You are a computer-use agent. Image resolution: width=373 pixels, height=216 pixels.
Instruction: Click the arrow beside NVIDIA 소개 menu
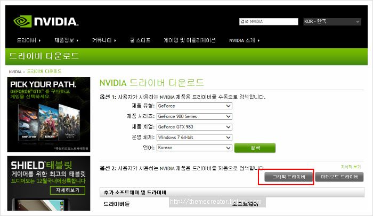tap(258, 40)
